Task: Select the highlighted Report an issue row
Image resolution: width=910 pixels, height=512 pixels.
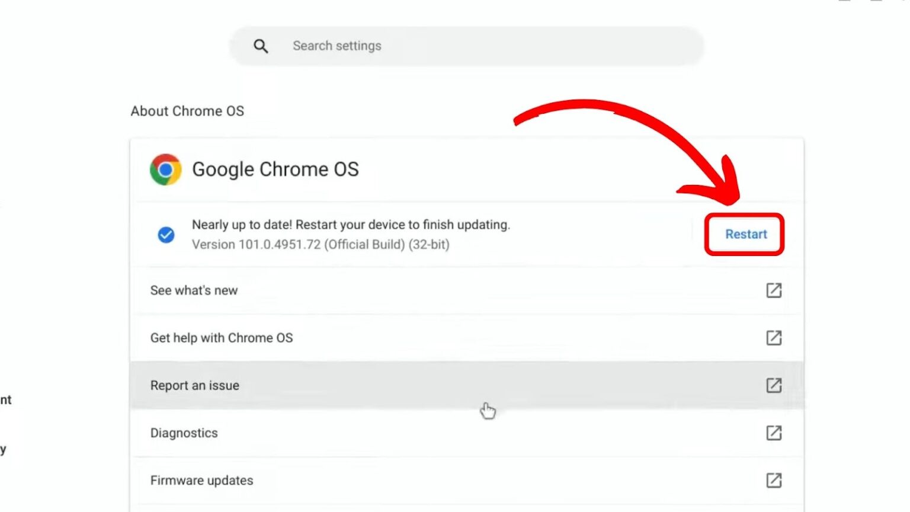Action: pos(195,385)
